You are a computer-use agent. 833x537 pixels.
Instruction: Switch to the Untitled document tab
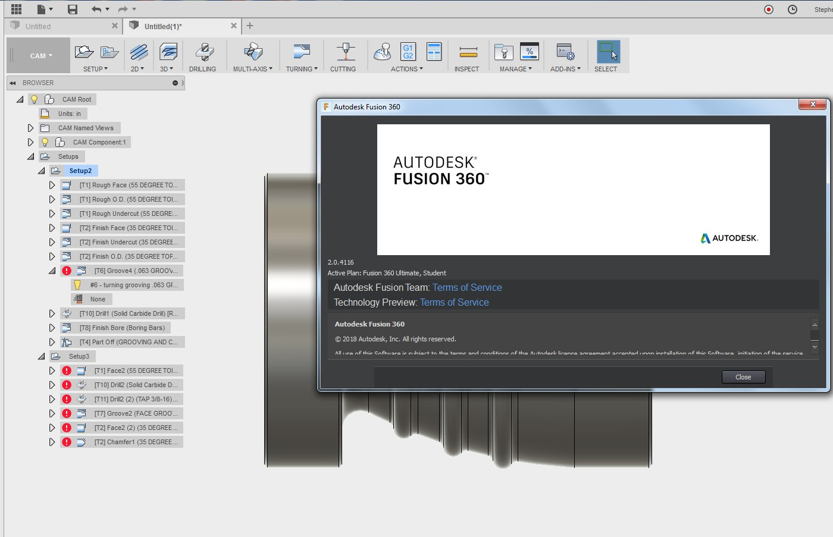click(38, 26)
